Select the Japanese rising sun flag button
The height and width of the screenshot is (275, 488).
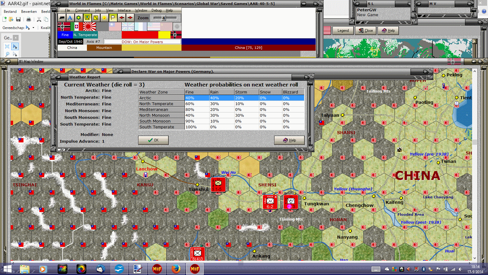89,27
